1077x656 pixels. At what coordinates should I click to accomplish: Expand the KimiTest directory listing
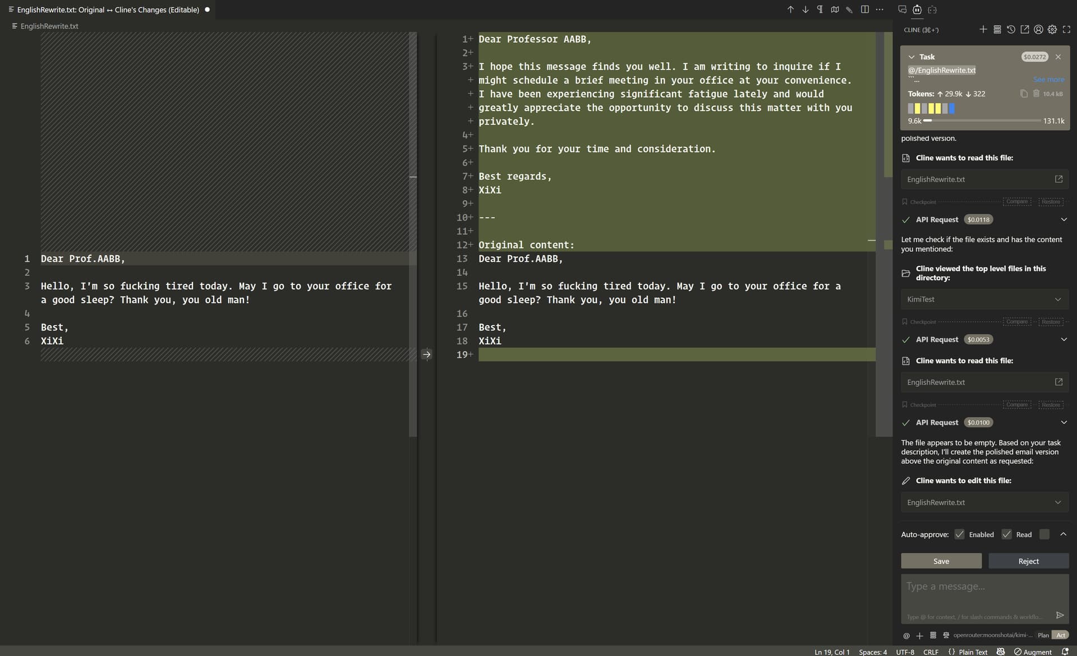pos(984,299)
